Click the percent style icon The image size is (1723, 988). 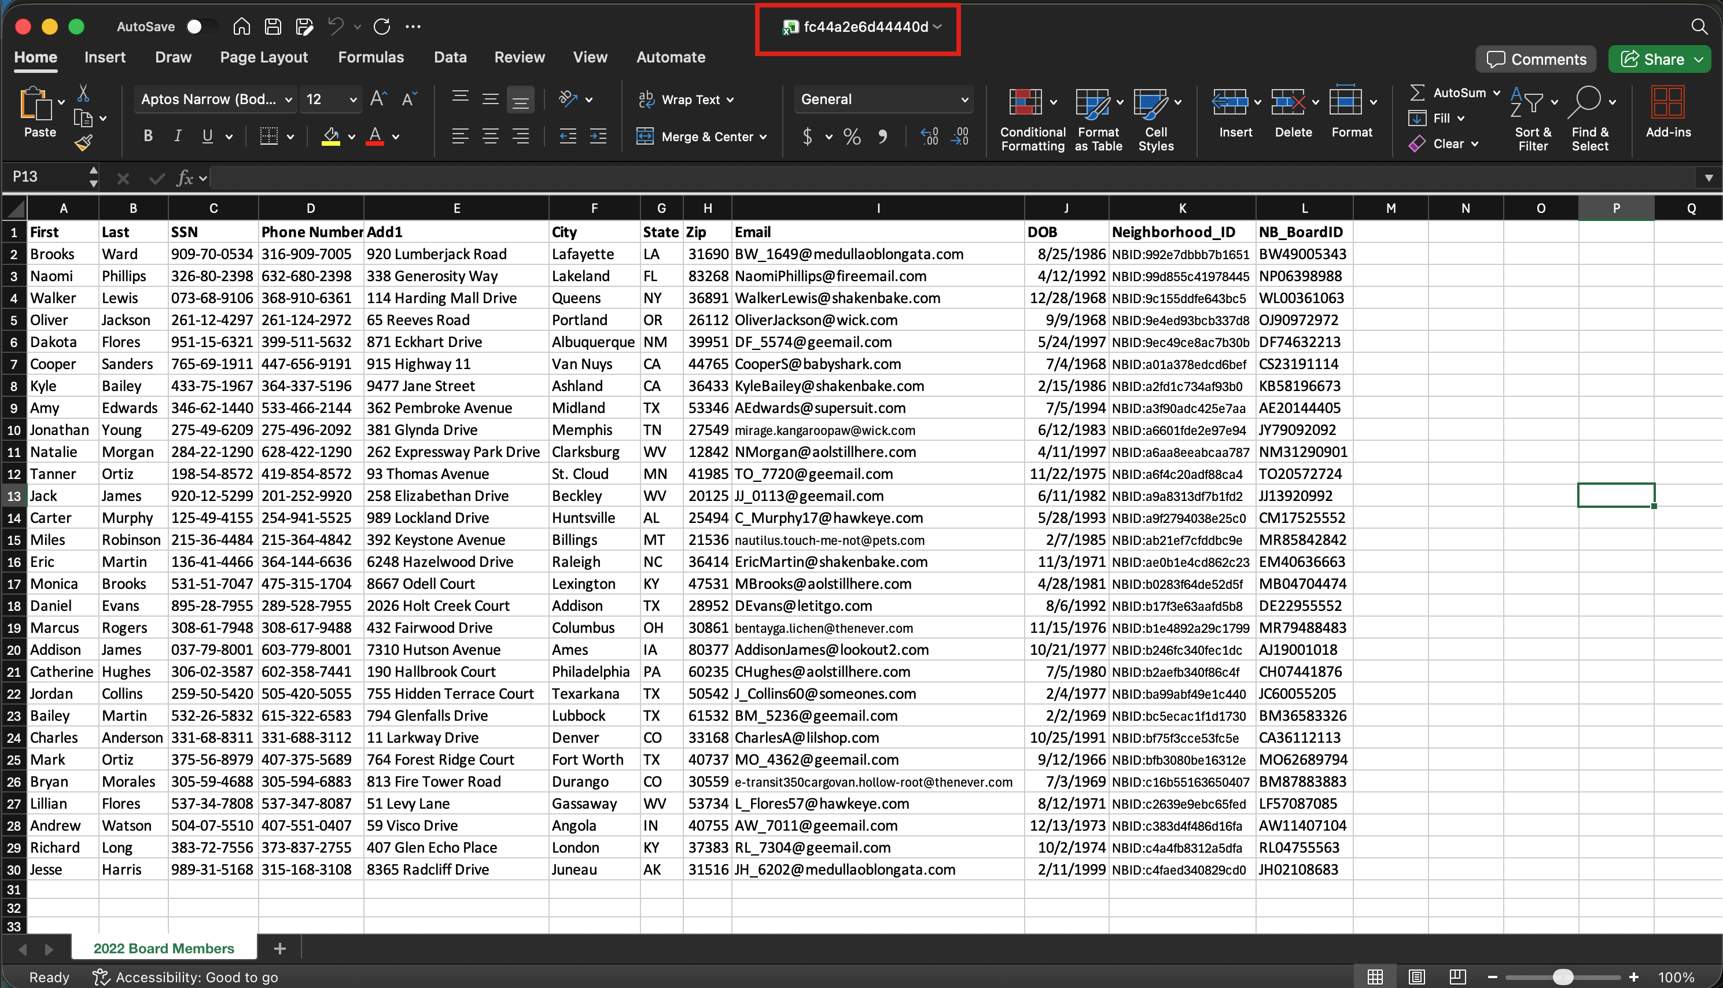pos(852,137)
